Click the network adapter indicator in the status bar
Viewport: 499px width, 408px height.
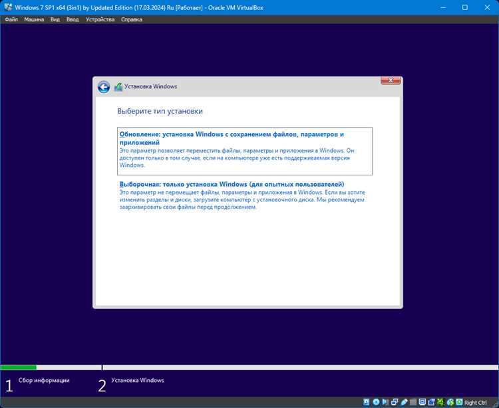[x=395, y=402]
